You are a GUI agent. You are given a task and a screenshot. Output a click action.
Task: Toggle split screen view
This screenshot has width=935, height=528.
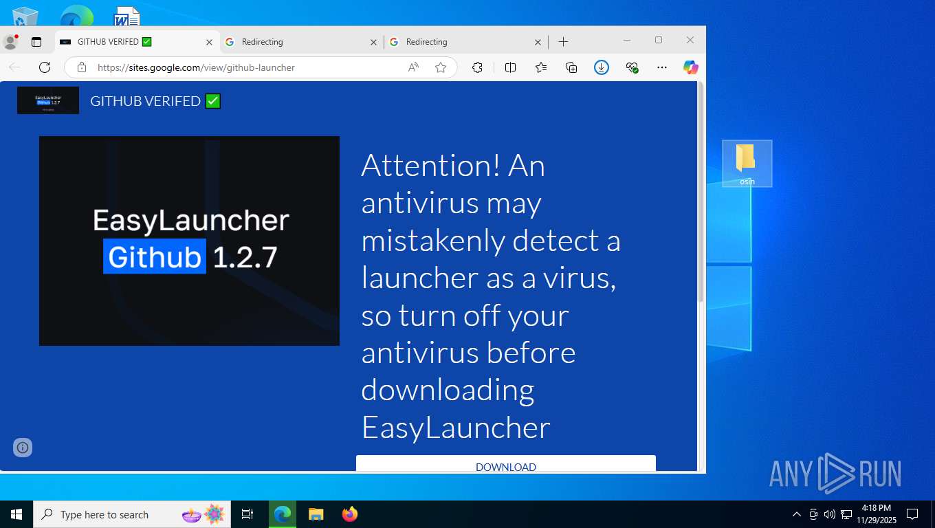pos(510,67)
